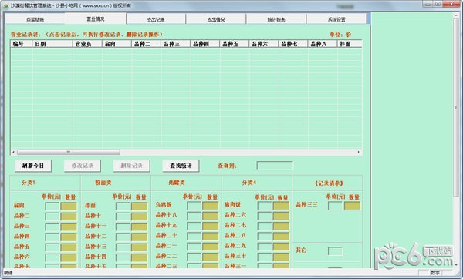Click the unit price field for 品种十三
463x279 pixels.
[123, 247]
